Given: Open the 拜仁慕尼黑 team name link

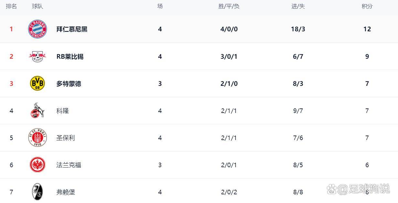Looking at the screenshot, I should pos(72,29).
